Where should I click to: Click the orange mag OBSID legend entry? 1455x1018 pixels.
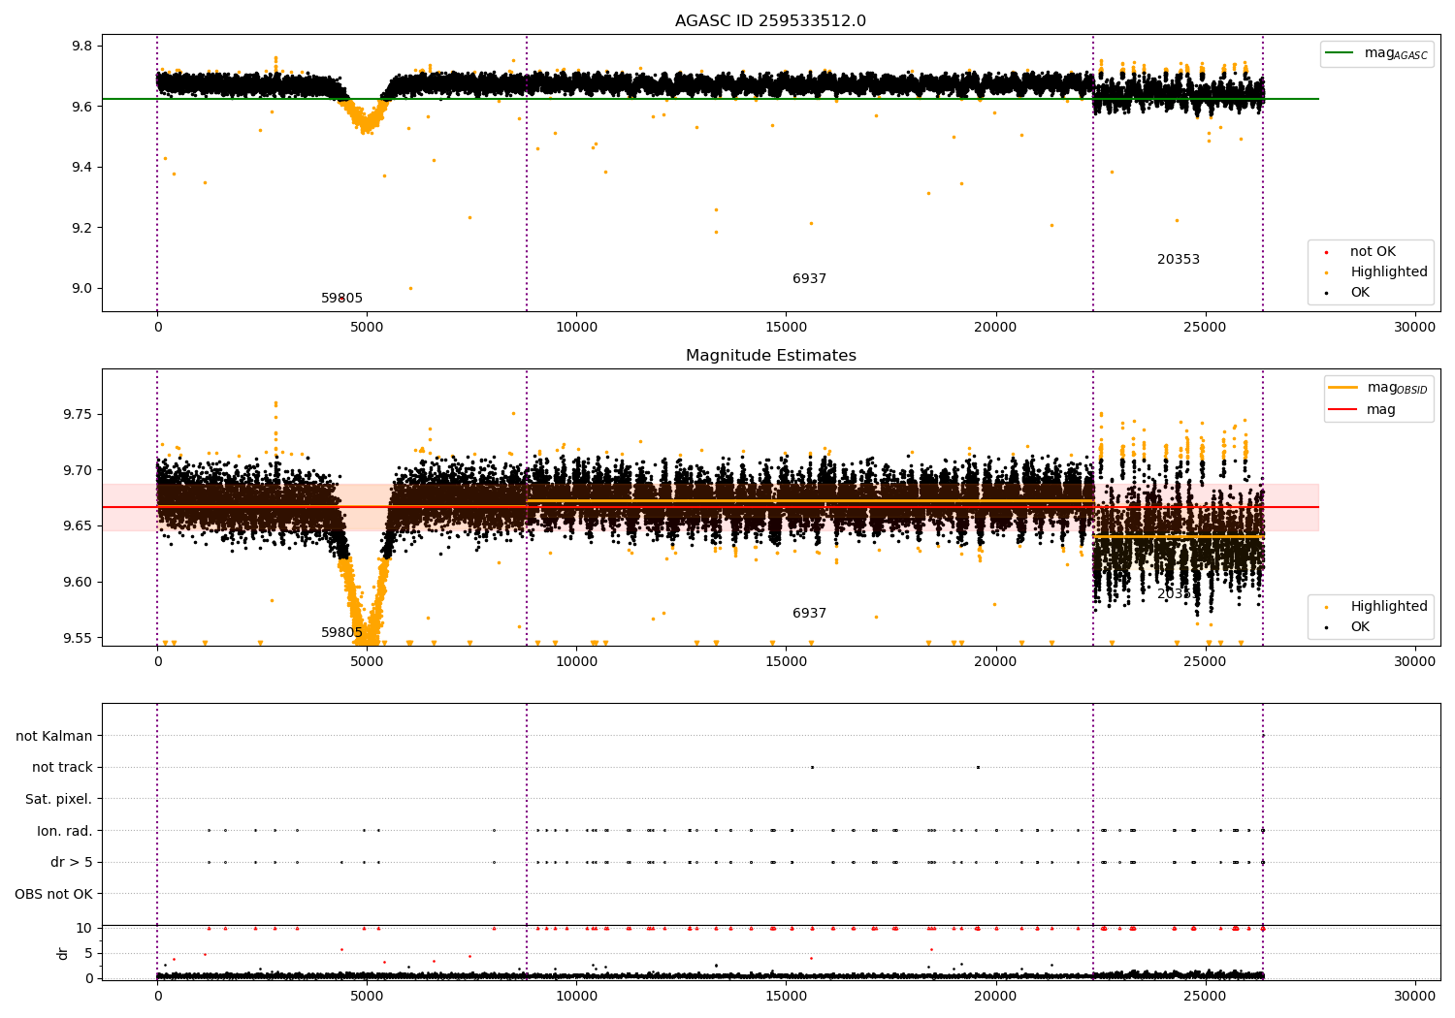pyautogui.click(x=1379, y=388)
